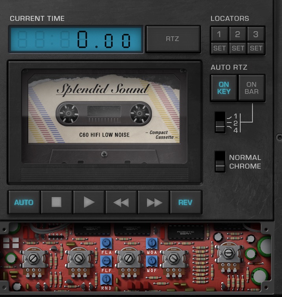Set locator 1 with its SET button
This screenshot has height=297, width=282.
coord(219,48)
